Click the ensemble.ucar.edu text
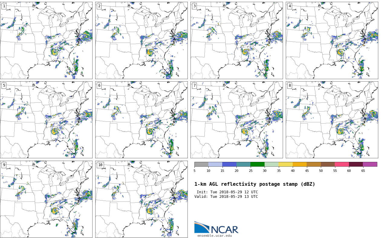The image size is (381, 238). click(215, 236)
